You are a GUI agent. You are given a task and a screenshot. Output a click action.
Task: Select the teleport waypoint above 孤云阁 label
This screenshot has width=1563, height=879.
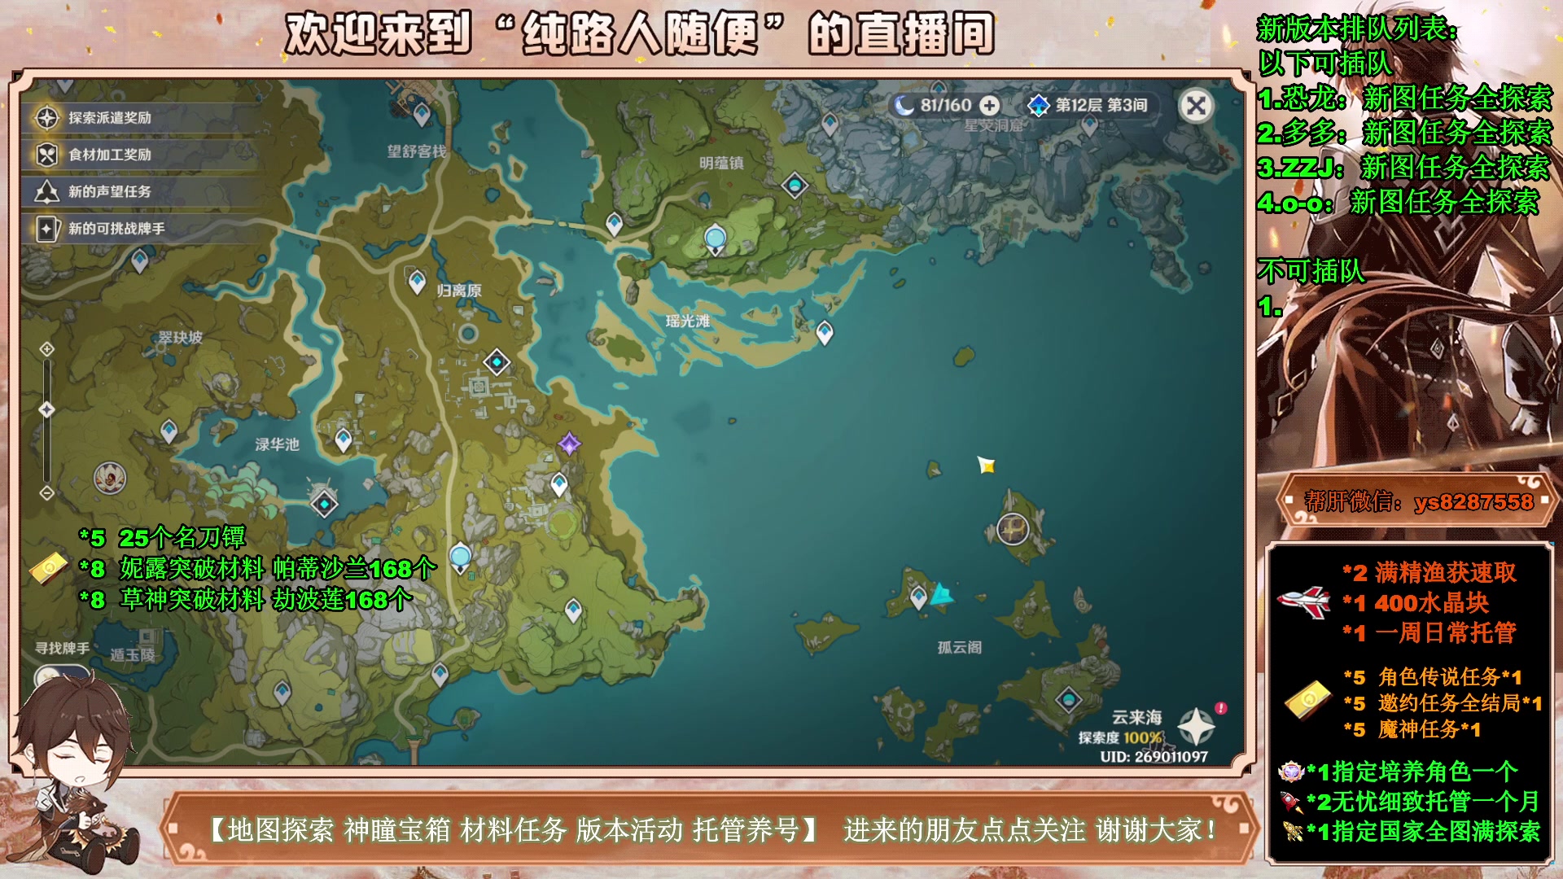[918, 598]
